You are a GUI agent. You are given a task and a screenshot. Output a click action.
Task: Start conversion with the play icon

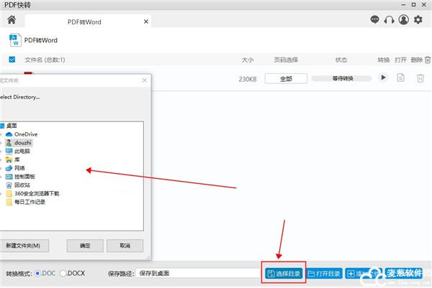(383, 78)
